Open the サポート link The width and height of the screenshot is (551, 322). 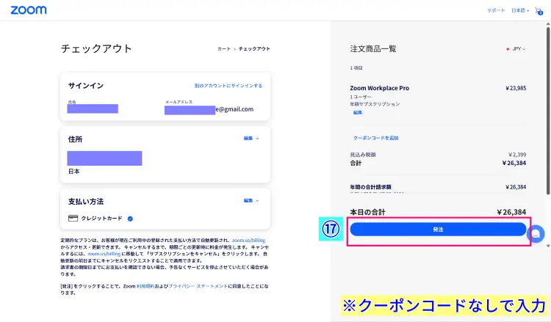tap(496, 10)
